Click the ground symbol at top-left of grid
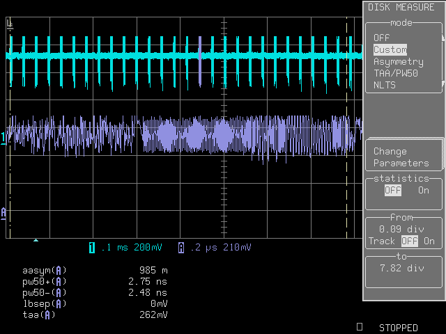 tap(10, 24)
